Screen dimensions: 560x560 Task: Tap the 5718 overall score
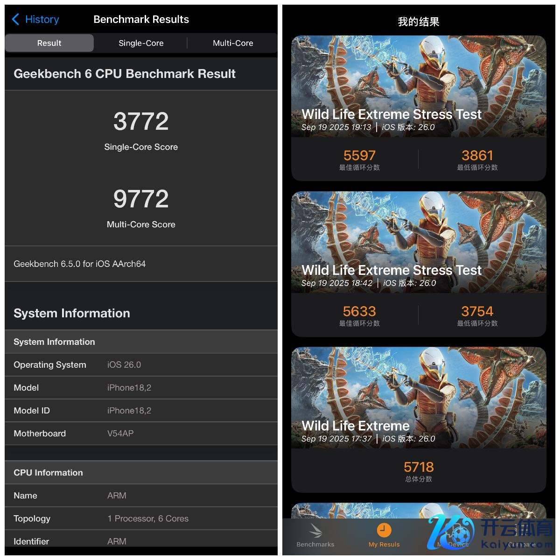pyautogui.click(x=419, y=467)
